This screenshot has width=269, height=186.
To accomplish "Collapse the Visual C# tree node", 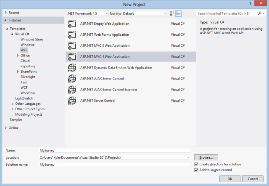I will click(12, 34).
